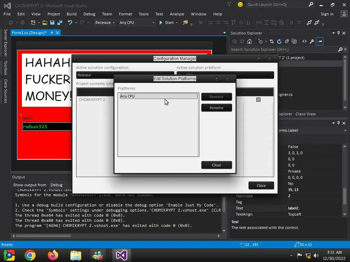Save the file with the floppy disk icon
Viewport: 350px width, 262px height.
pyautogui.click(x=52, y=23)
